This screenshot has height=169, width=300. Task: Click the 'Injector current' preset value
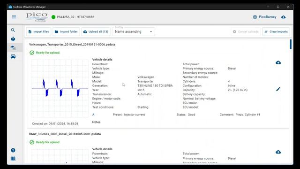coord(135,115)
